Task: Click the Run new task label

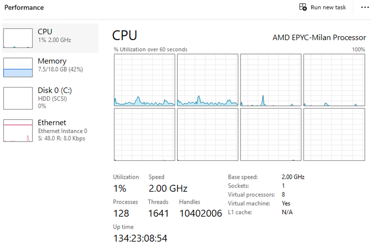Action: [328, 8]
